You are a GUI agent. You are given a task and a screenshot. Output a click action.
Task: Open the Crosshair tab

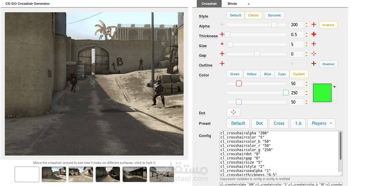point(209,4)
